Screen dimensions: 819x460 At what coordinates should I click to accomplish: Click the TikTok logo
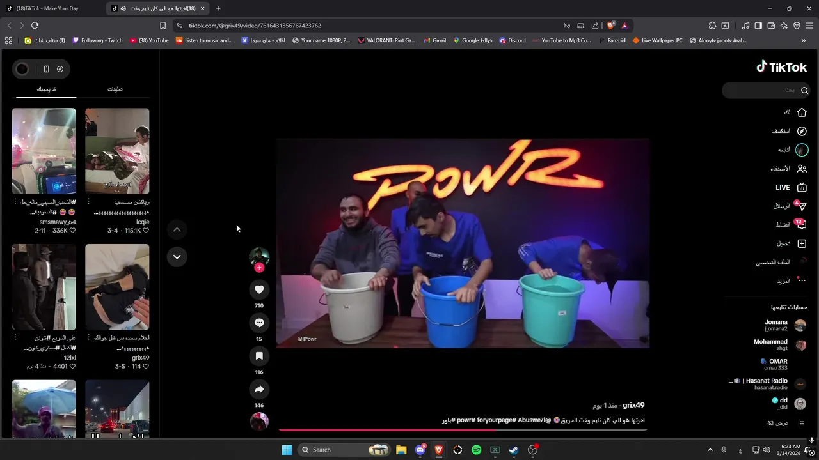pyautogui.click(x=781, y=66)
